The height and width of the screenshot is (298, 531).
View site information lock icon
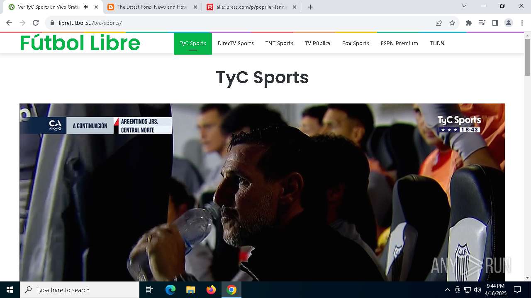(x=52, y=23)
